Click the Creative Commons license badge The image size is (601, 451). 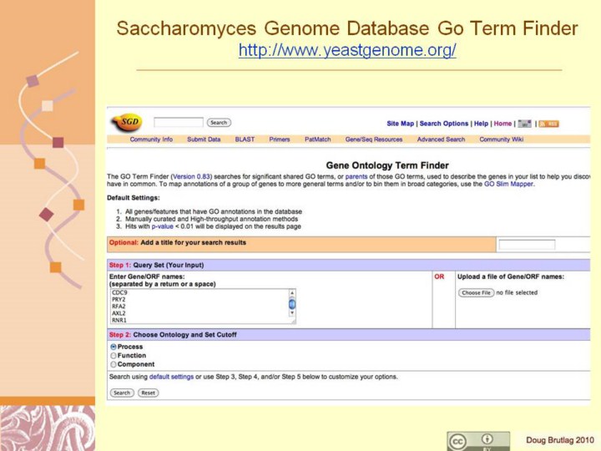click(478, 441)
